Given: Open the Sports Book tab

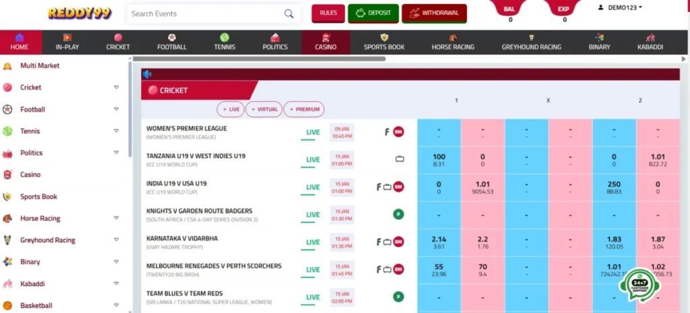Looking at the screenshot, I should point(384,42).
